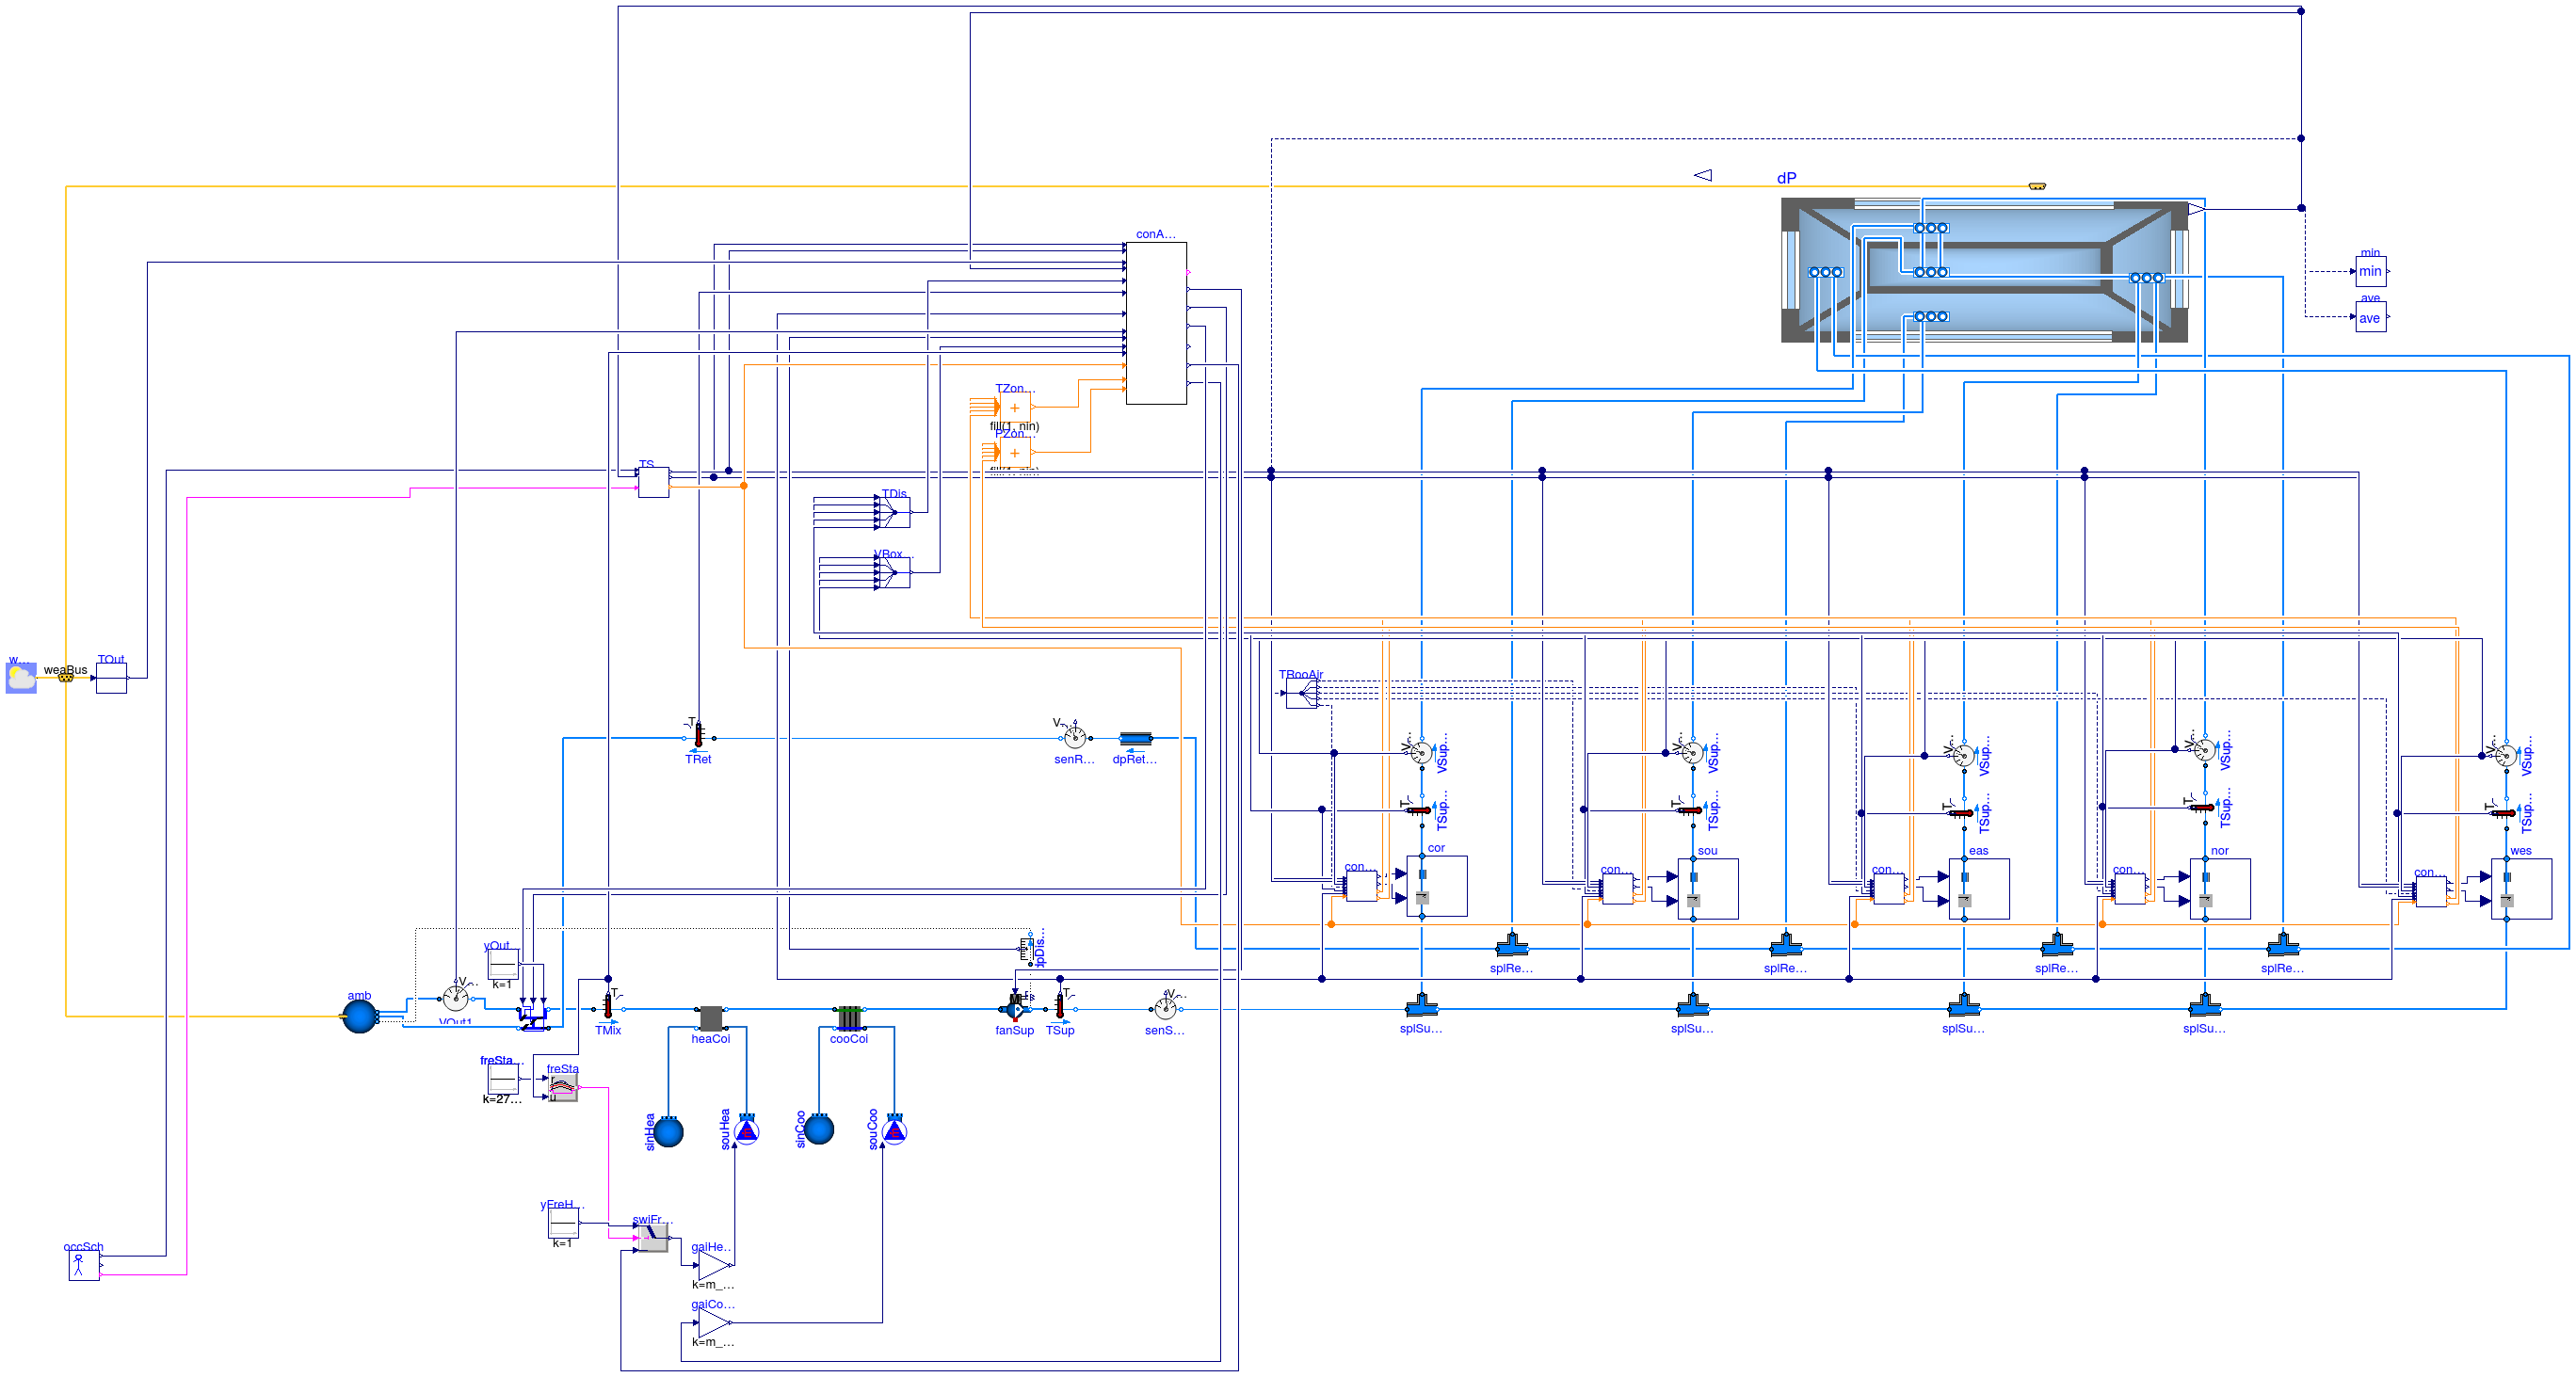Screen dimensions: 2576x1377
Task: Select the TZon sum block
Action: point(1015,408)
